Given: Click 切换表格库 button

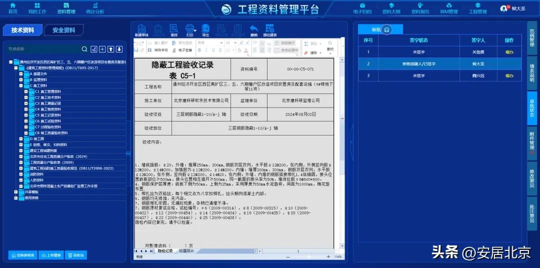Looking at the screenshot, I should 22,255.
